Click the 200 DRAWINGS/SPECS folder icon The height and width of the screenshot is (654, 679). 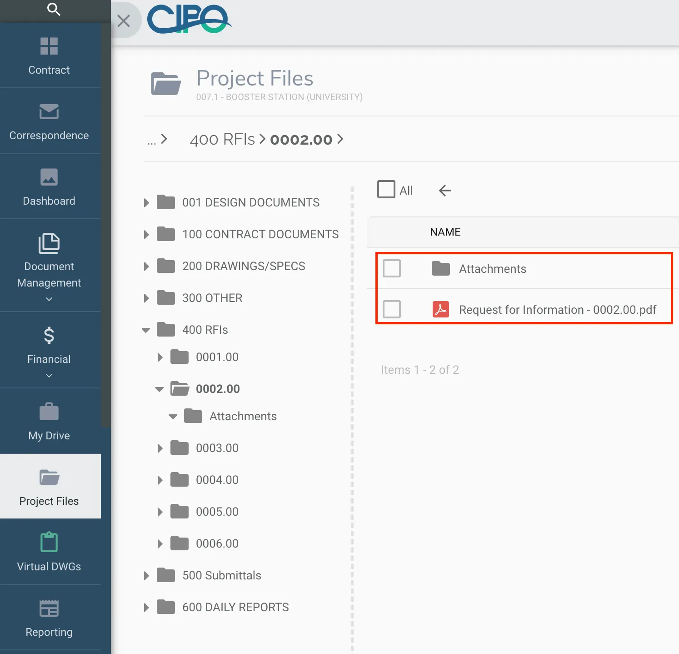tap(166, 266)
